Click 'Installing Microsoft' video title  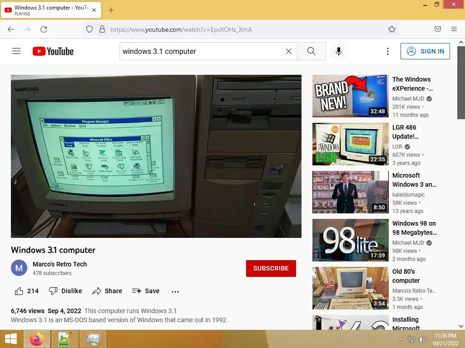[x=406, y=323]
